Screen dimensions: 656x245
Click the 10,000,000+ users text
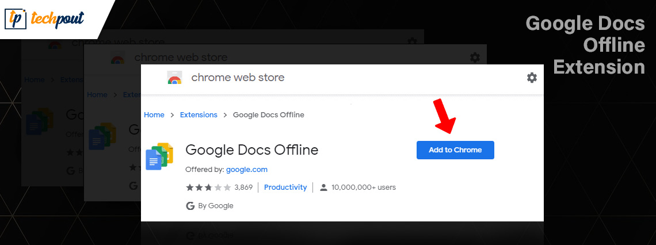click(x=364, y=187)
